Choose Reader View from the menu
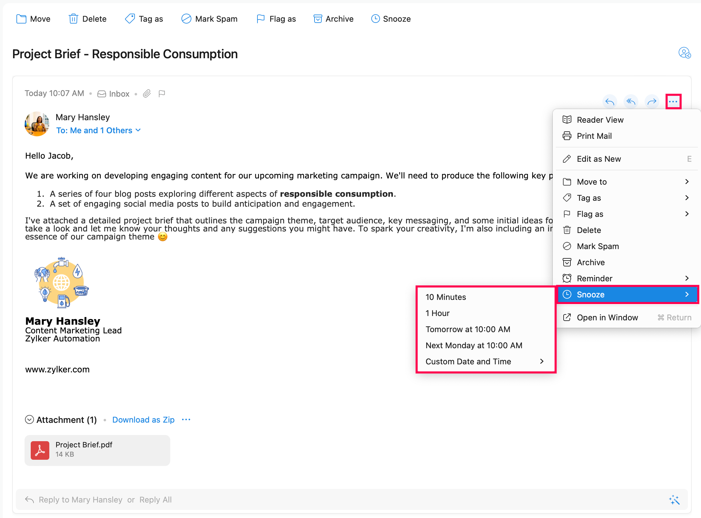This screenshot has height=518, width=701. [600, 120]
